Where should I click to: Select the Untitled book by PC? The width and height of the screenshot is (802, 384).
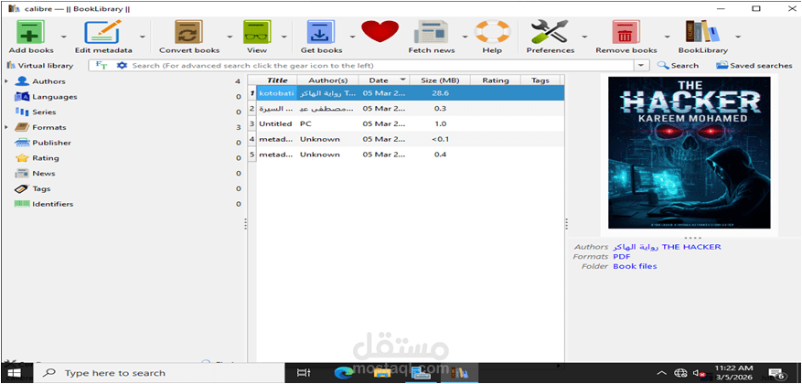[407, 123]
